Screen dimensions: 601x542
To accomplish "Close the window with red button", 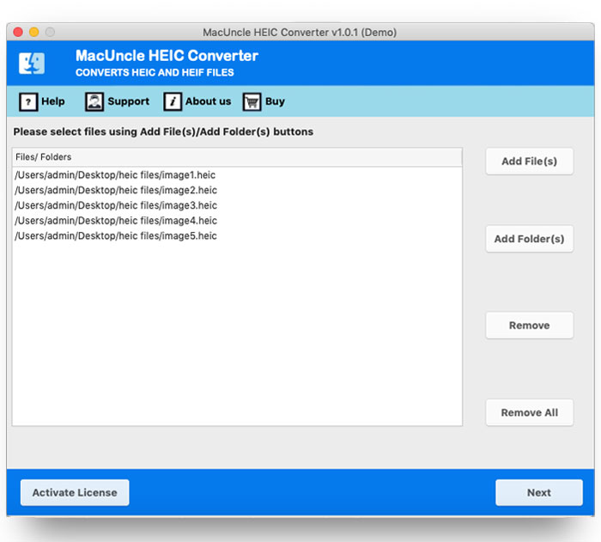I will click(18, 32).
